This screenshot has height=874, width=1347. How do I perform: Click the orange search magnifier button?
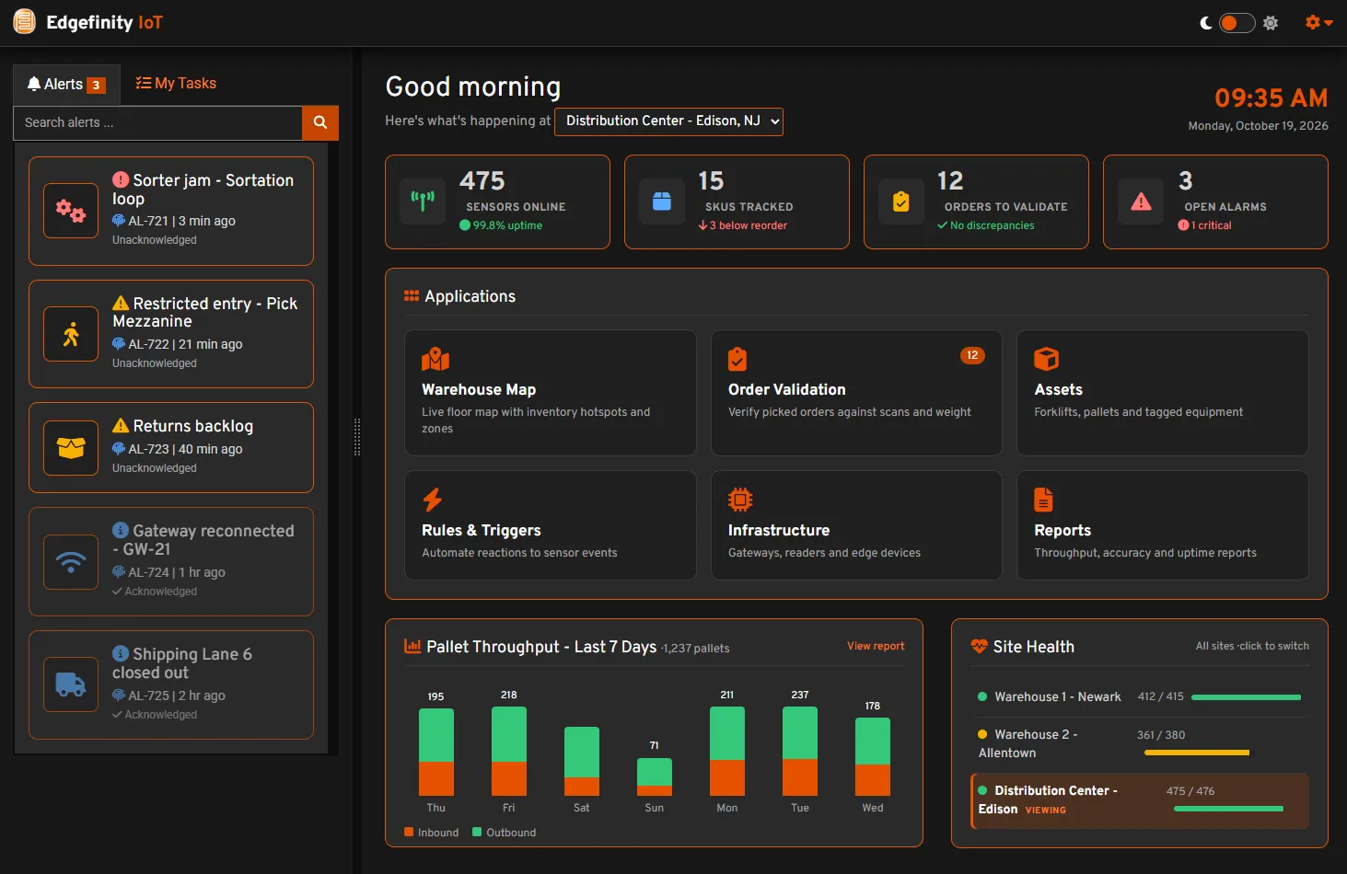[320, 122]
